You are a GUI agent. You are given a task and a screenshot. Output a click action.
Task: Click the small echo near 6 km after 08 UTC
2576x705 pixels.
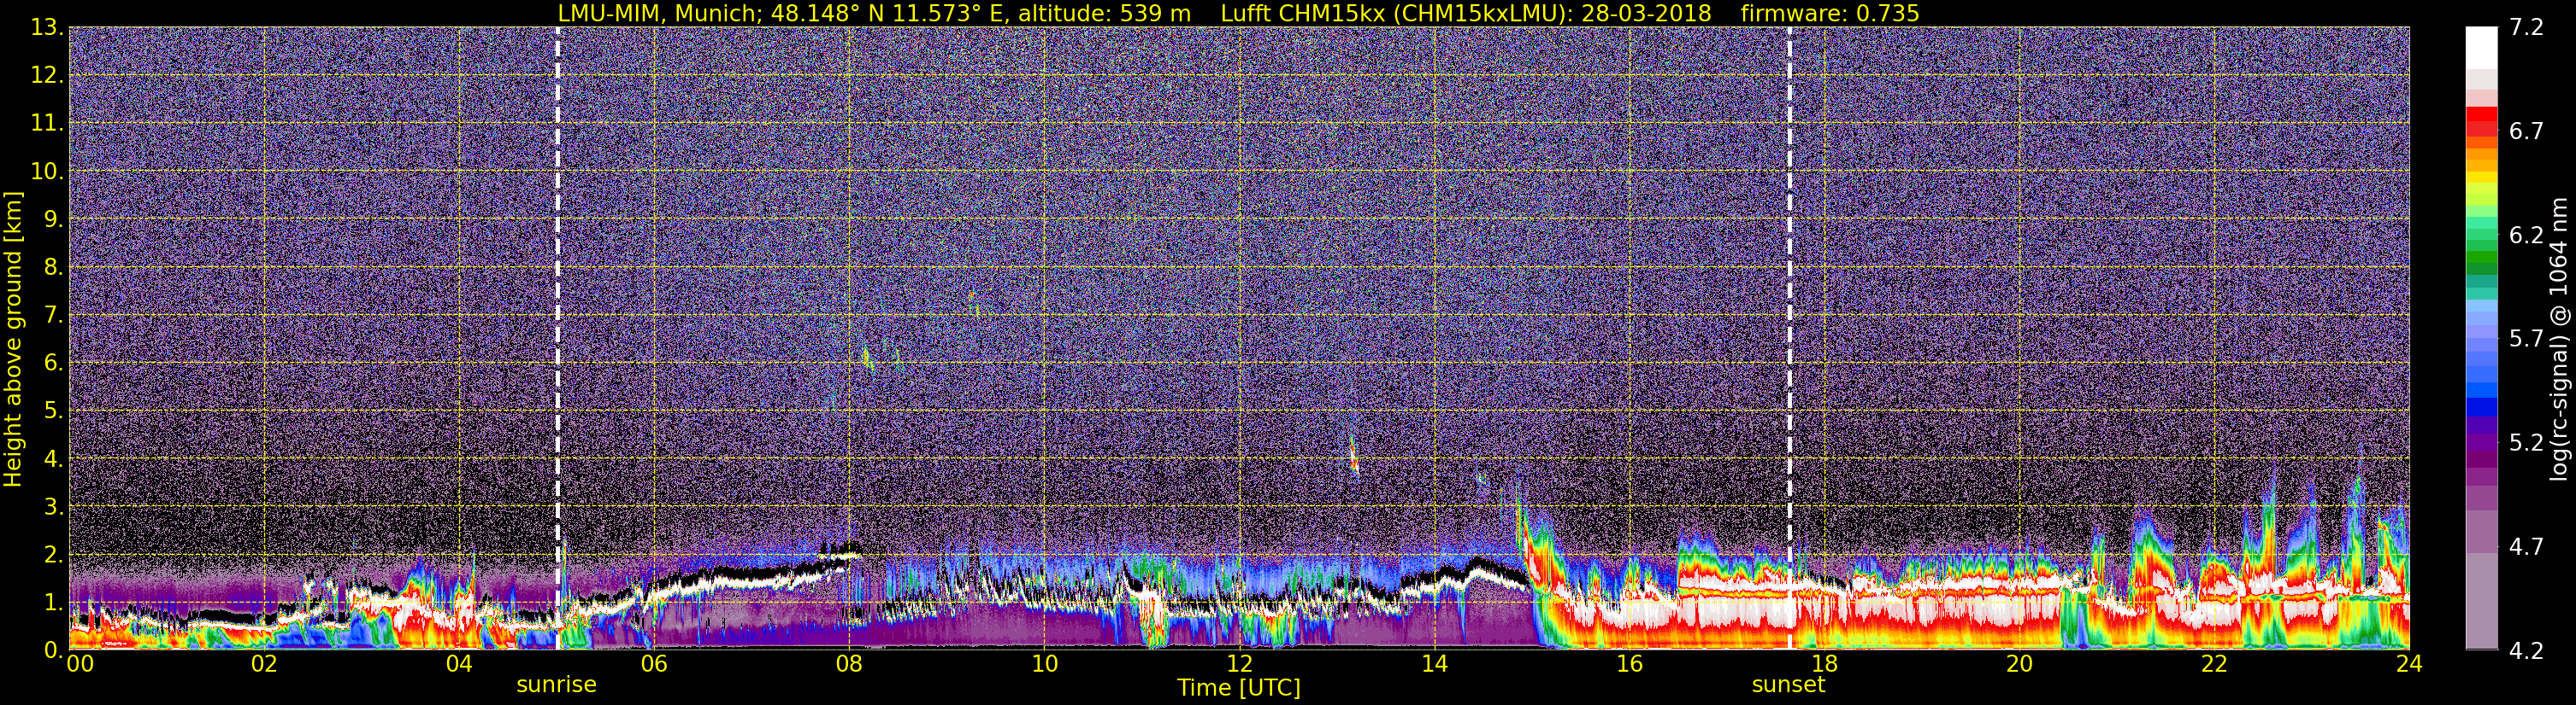point(868,358)
